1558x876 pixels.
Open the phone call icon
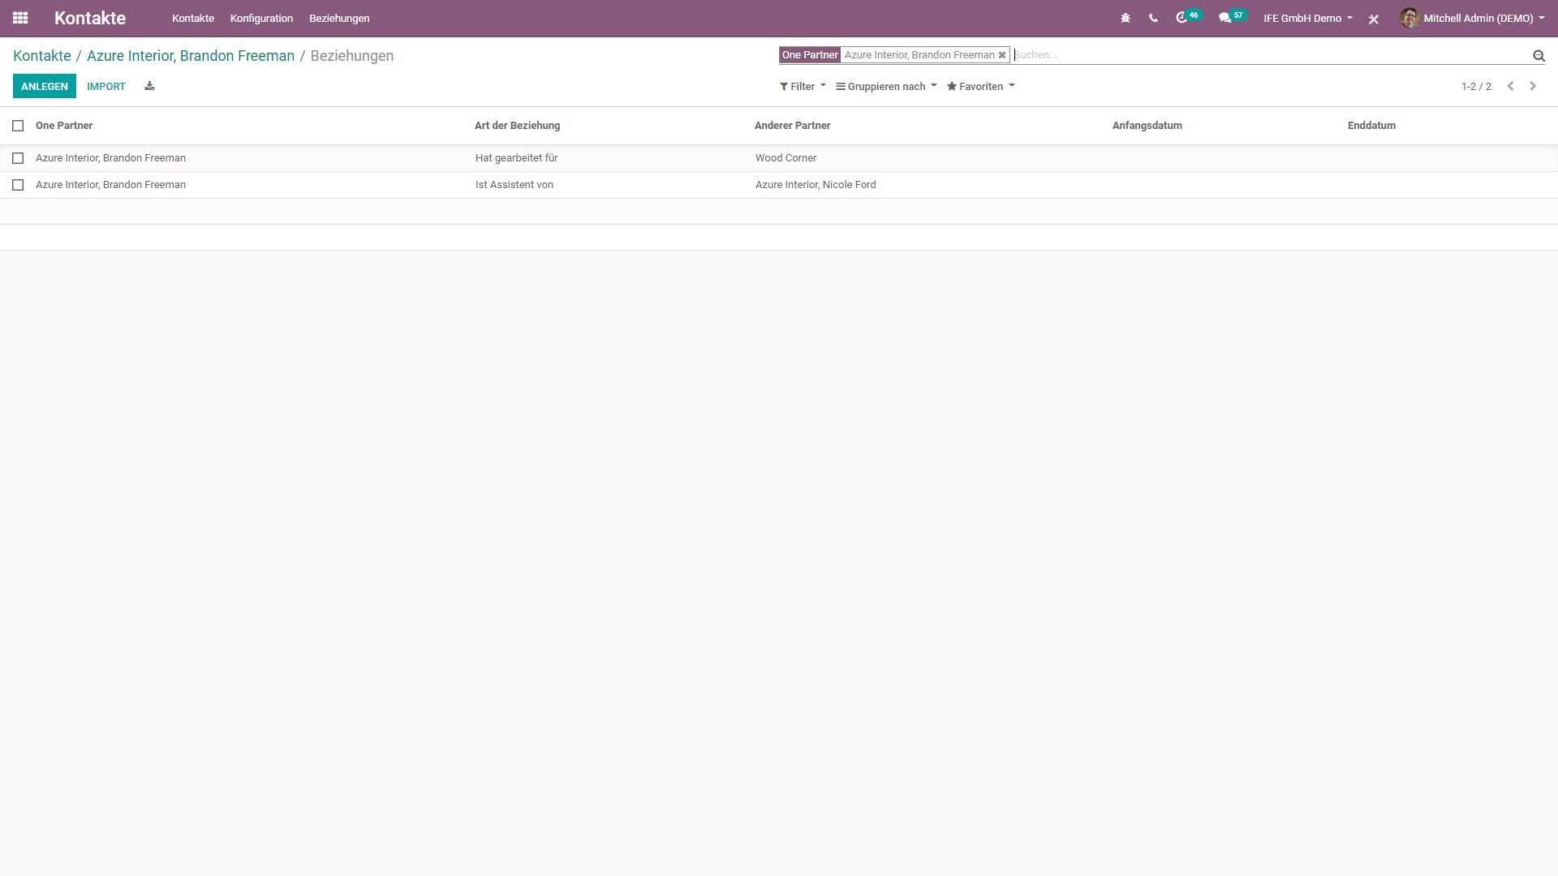pos(1153,18)
